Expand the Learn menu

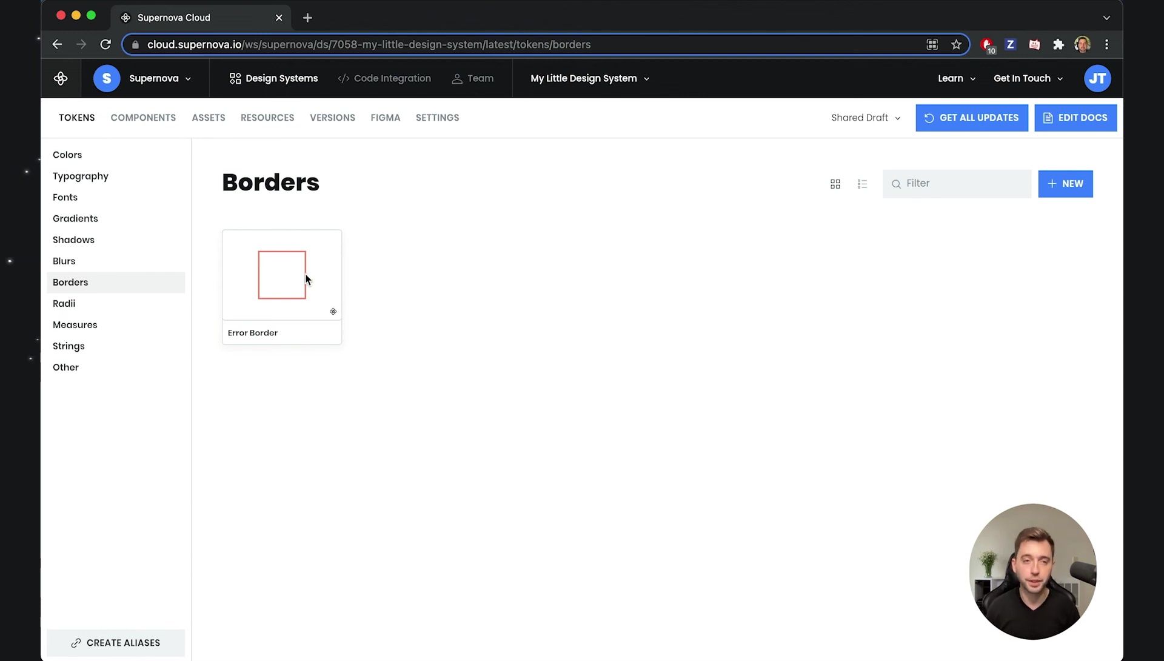point(957,78)
